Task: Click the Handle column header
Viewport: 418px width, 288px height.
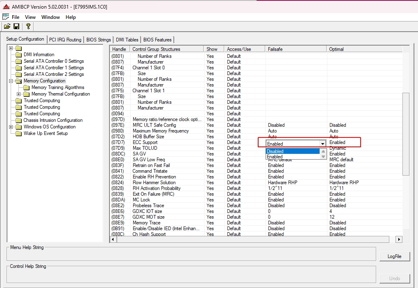Action: click(x=119, y=49)
